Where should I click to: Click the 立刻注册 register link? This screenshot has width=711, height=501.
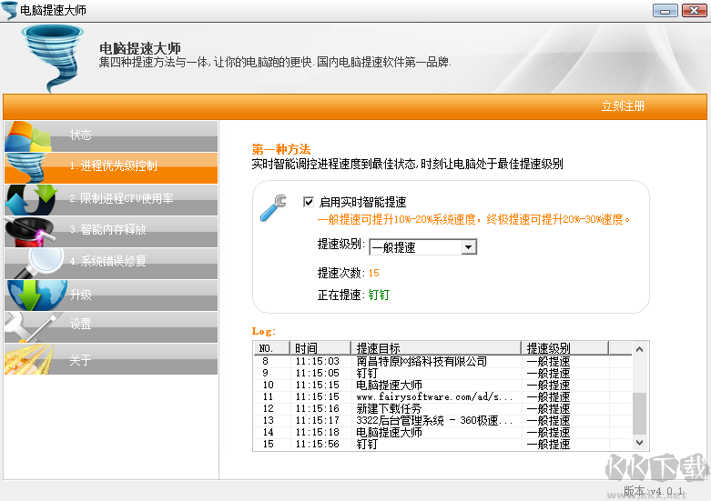click(x=623, y=106)
